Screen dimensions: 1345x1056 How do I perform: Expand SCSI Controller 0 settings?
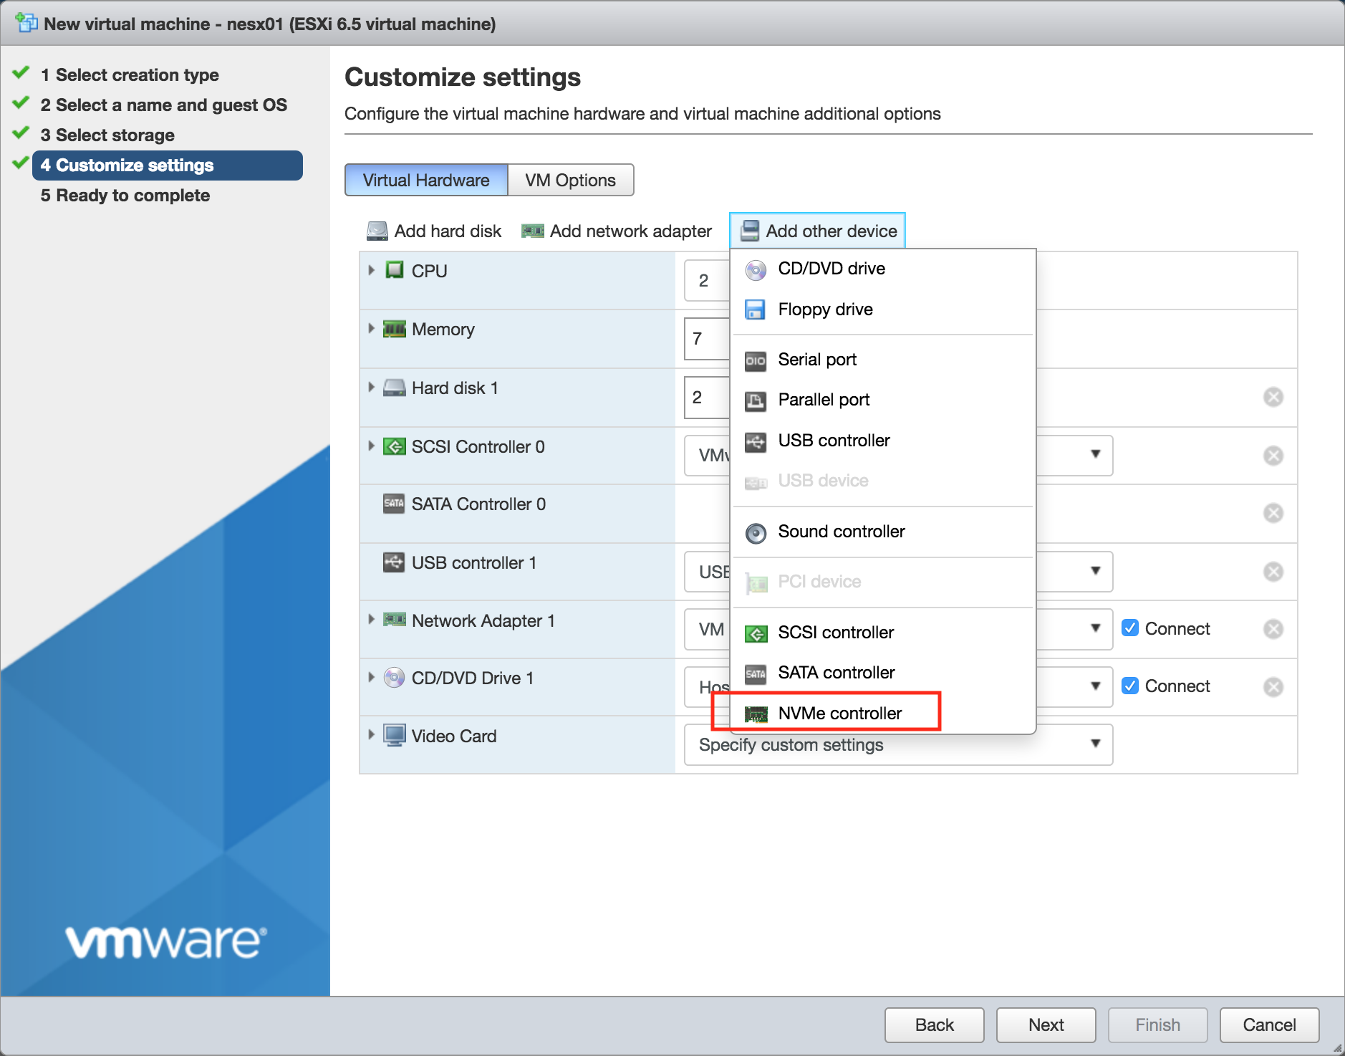pos(371,446)
